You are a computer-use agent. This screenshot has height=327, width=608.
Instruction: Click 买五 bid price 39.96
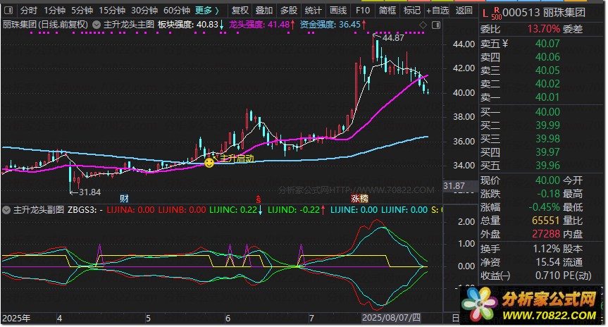click(547, 166)
